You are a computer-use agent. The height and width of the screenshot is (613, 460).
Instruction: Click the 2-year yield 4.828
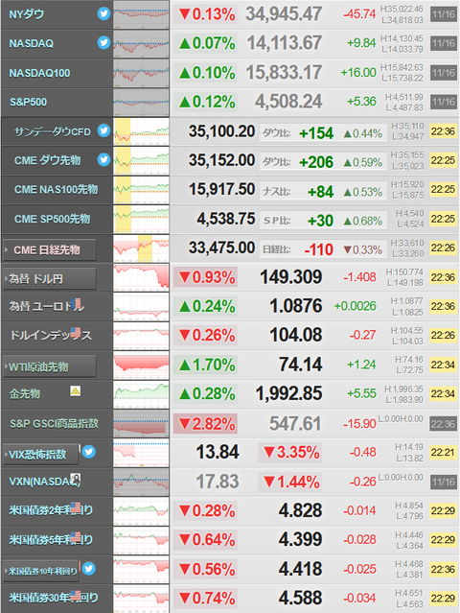point(300,510)
